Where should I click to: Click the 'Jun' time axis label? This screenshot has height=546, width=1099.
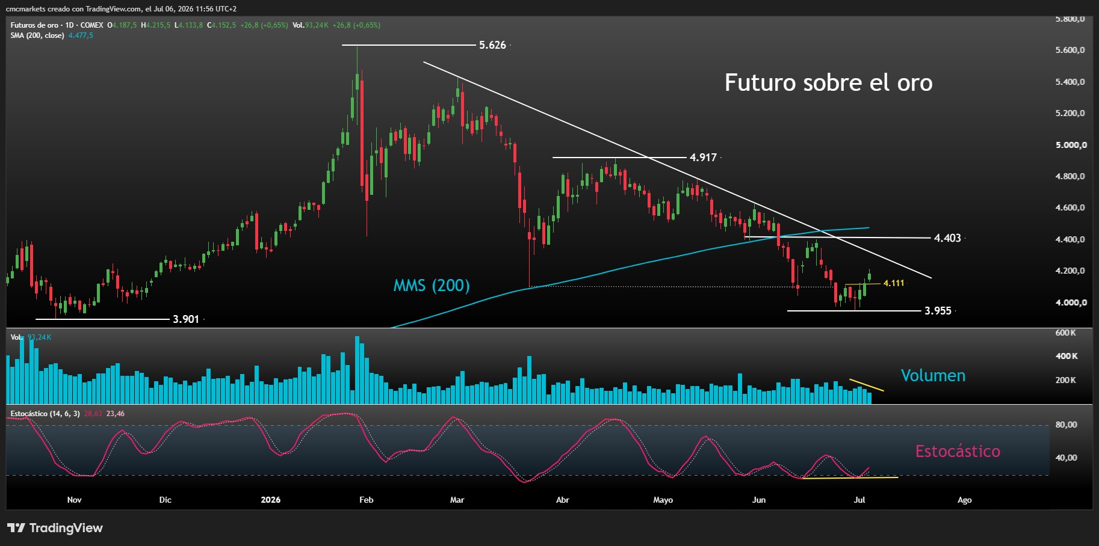pyautogui.click(x=758, y=500)
